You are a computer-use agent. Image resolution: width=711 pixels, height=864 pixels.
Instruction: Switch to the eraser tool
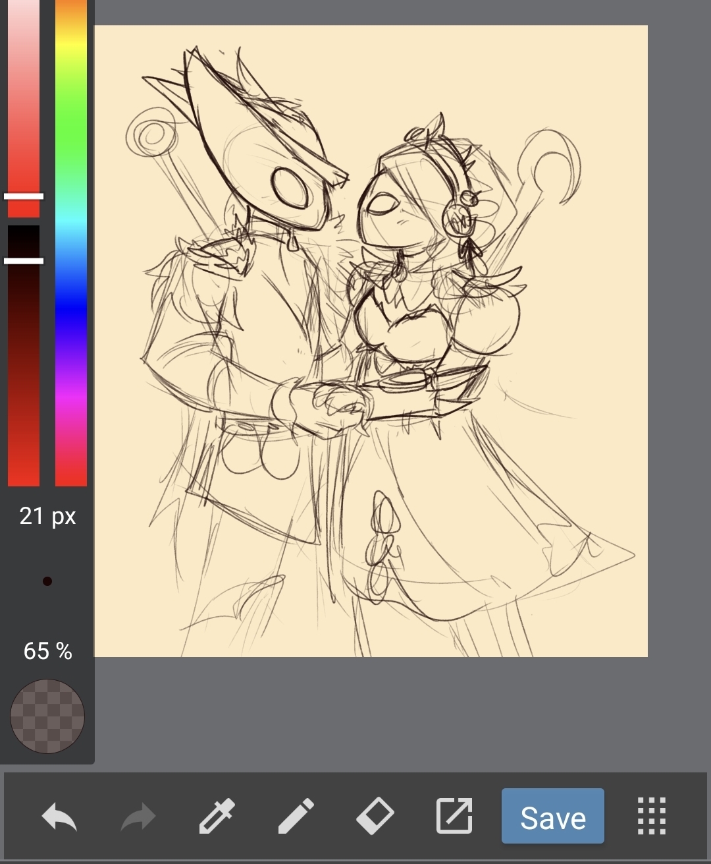375,816
